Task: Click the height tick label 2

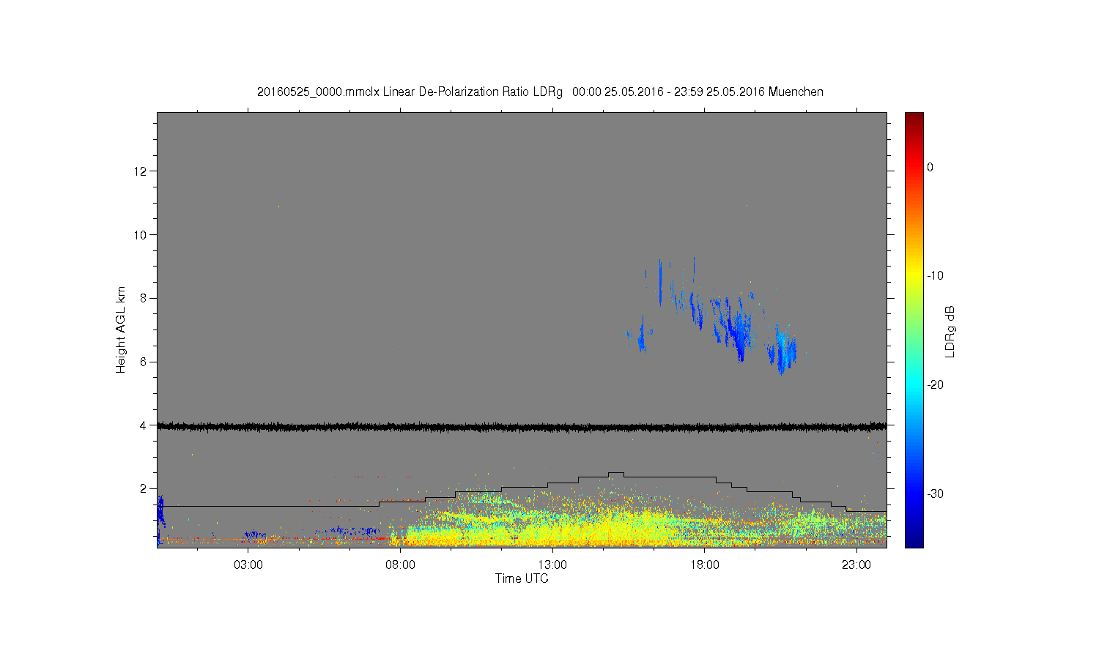Action: click(x=144, y=488)
